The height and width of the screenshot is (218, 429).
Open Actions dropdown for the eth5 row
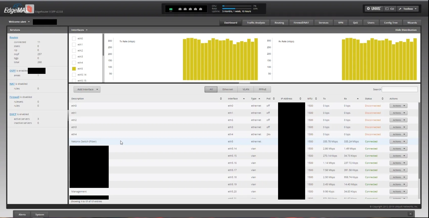point(398,142)
